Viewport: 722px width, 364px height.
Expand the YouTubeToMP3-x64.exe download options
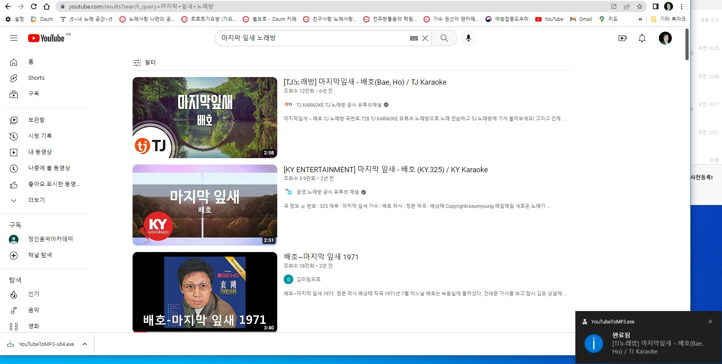pos(85,344)
